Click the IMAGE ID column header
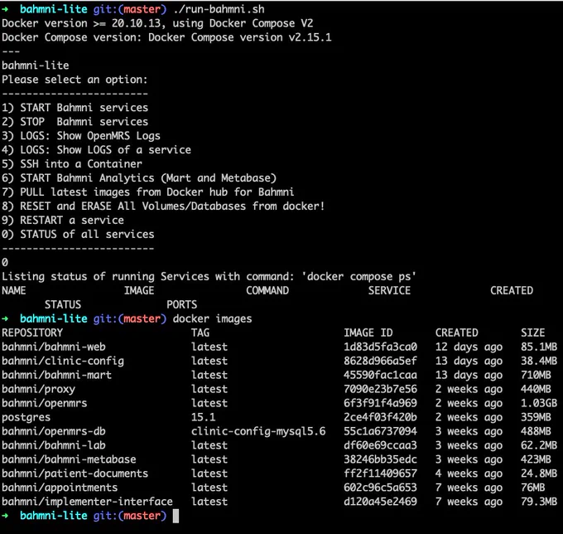 (x=368, y=333)
